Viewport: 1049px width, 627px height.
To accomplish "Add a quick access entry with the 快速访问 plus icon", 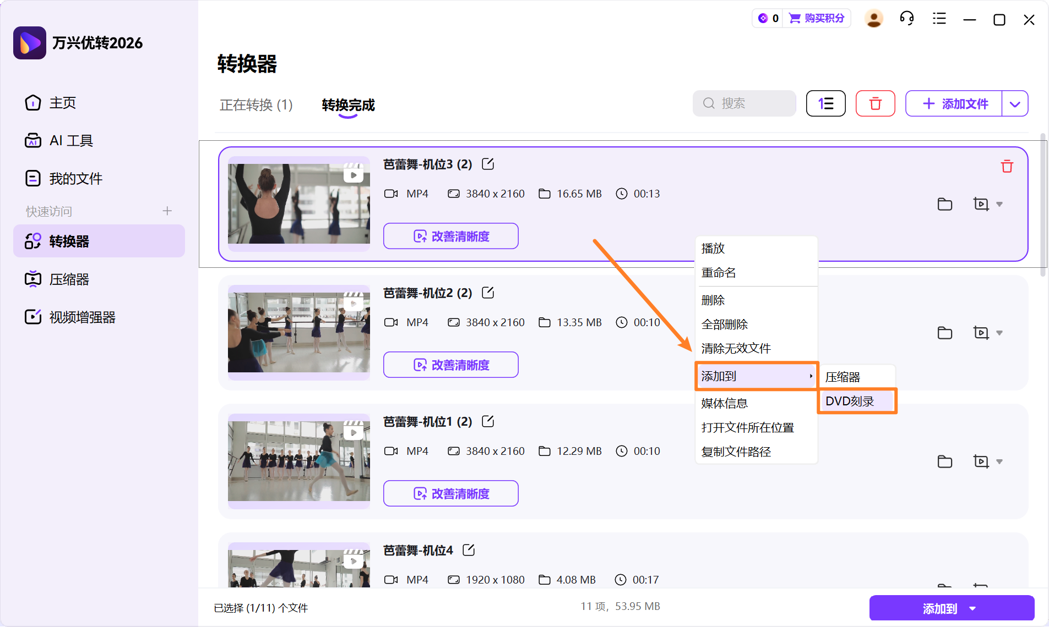I will coord(167,211).
